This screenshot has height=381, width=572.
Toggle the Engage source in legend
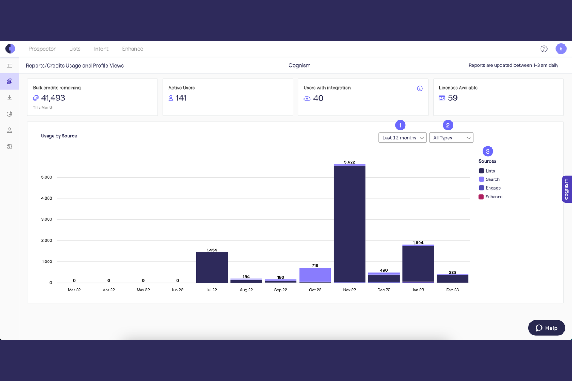(x=490, y=188)
